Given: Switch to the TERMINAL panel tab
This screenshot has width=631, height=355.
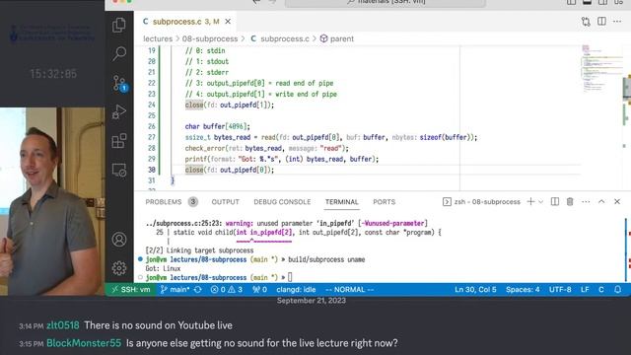Looking at the screenshot, I should tap(342, 201).
